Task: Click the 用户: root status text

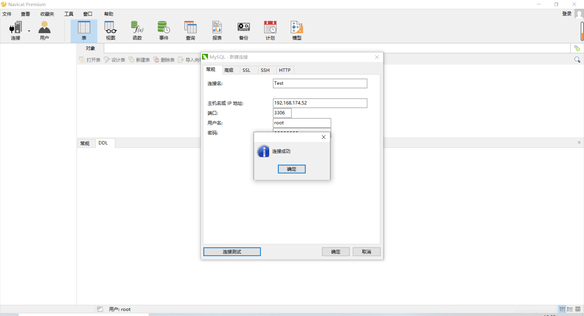Action: tap(120, 309)
